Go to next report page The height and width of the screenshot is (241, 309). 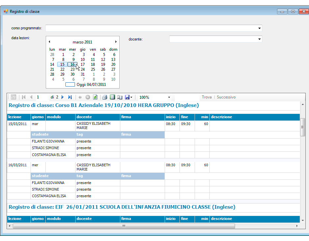(62, 97)
